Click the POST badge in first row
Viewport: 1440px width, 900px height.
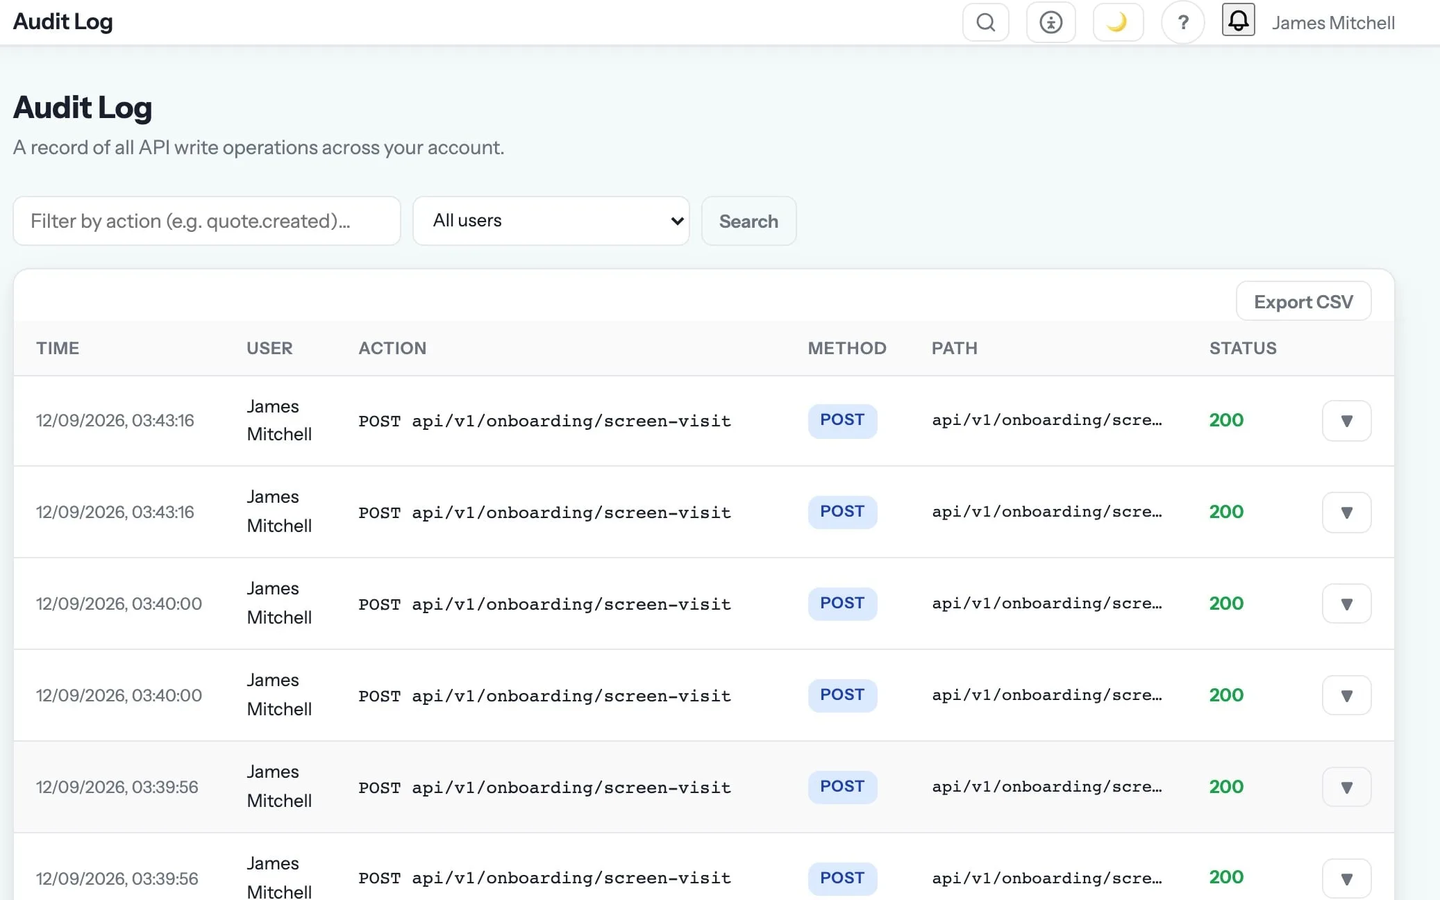842,420
